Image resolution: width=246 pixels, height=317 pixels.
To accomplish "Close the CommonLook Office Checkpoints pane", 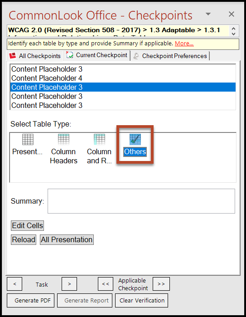I will click(232, 14).
